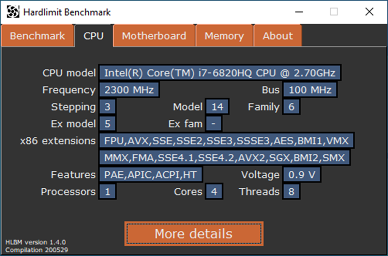Click the extensions line starting with FPU,AVX
This screenshot has width=388, height=256.
pos(226,141)
